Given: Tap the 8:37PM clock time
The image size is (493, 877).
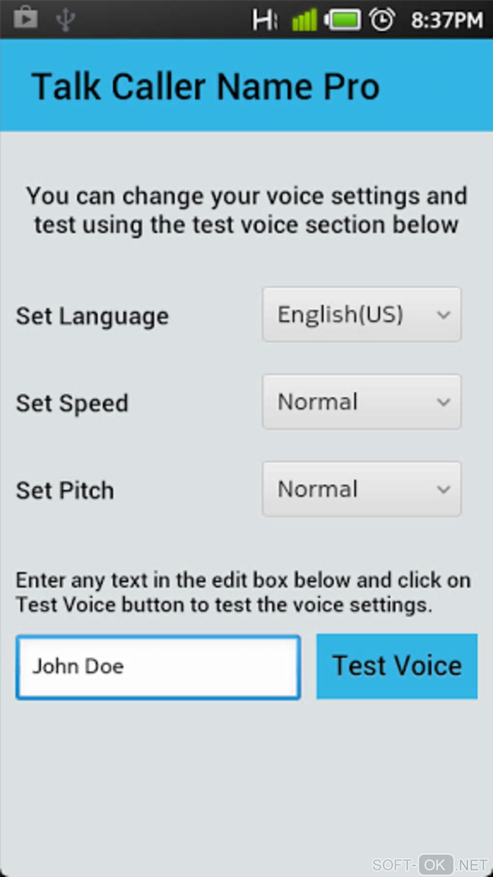Looking at the screenshot, I should pos(447,20).
